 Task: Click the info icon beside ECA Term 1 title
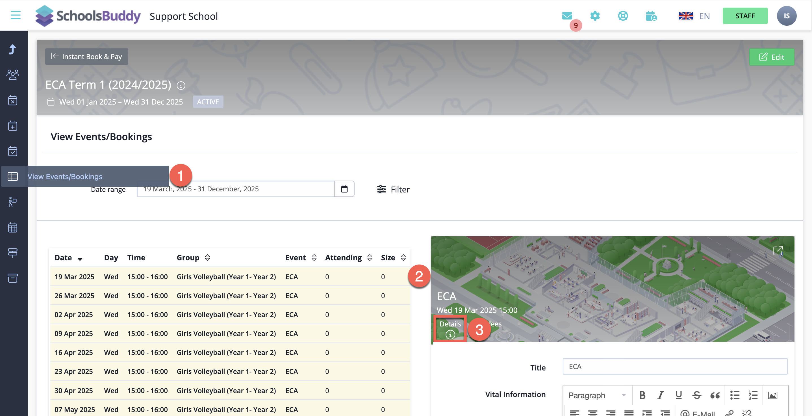pyautogui.click(x=181, y=85)
